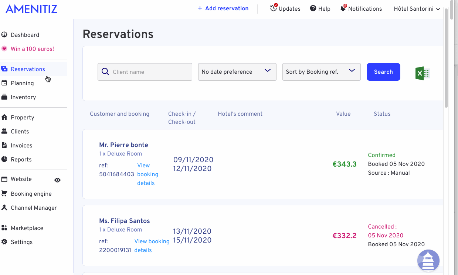View booking details for Filipa Santos
This screenshot has width=458, height=275.
152,246
